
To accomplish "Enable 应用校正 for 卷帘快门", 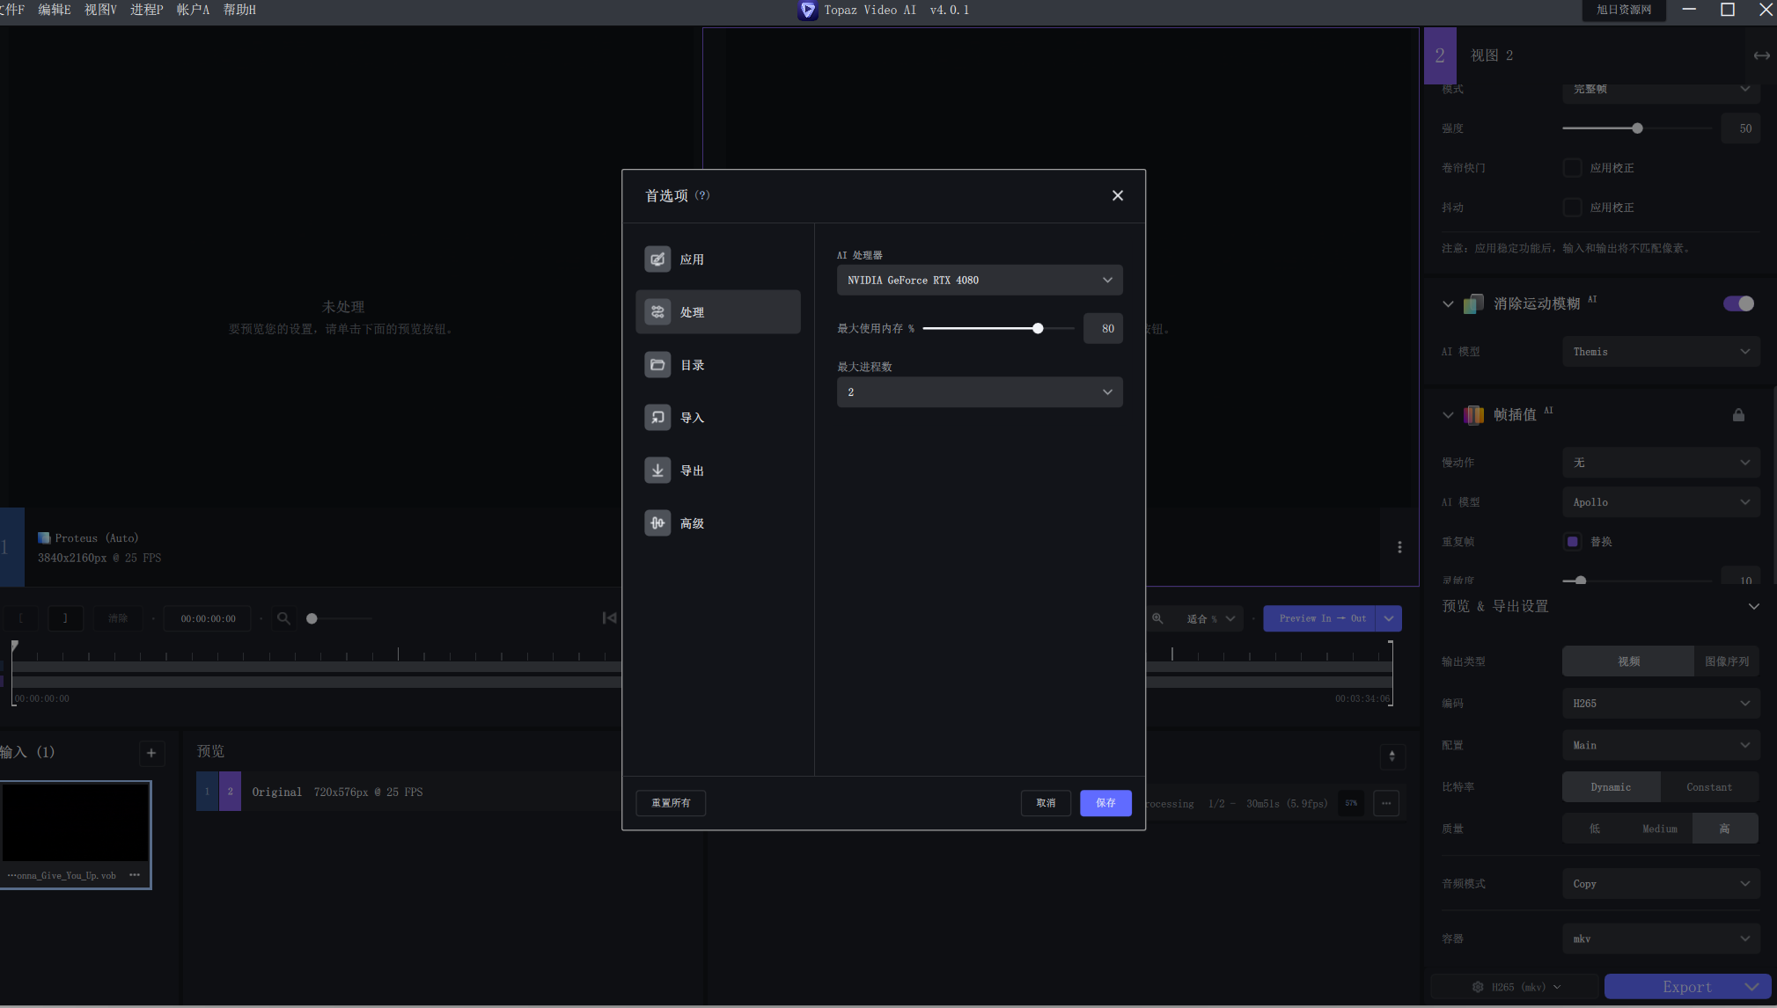I will (1572, 167).
